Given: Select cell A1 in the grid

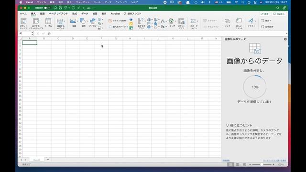Looking at the screenshot, I should pos(30,43).
